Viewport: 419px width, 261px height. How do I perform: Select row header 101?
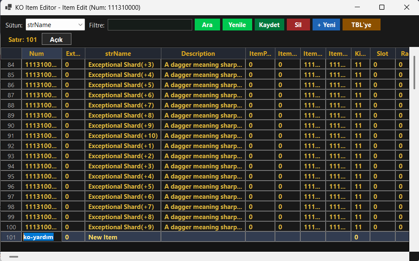pyautogui.click(x=11, y=237)
